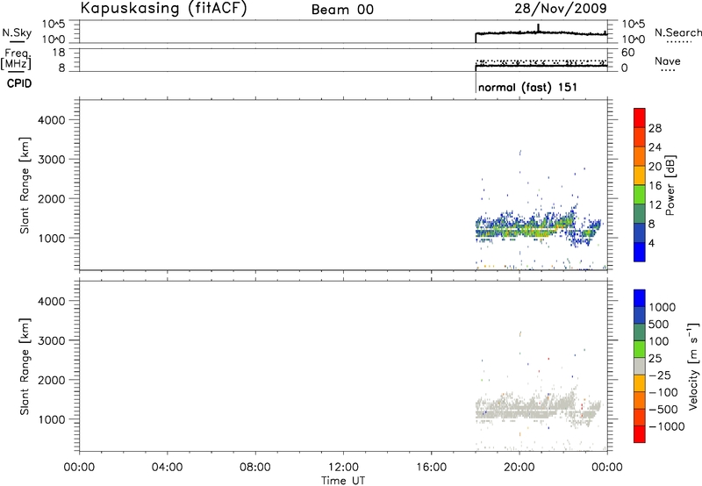Click the '3000' tick of the velocity panel

pos(52,340)
